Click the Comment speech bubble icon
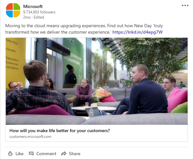This screenshot has height=159, width=193. click(31, 154)
